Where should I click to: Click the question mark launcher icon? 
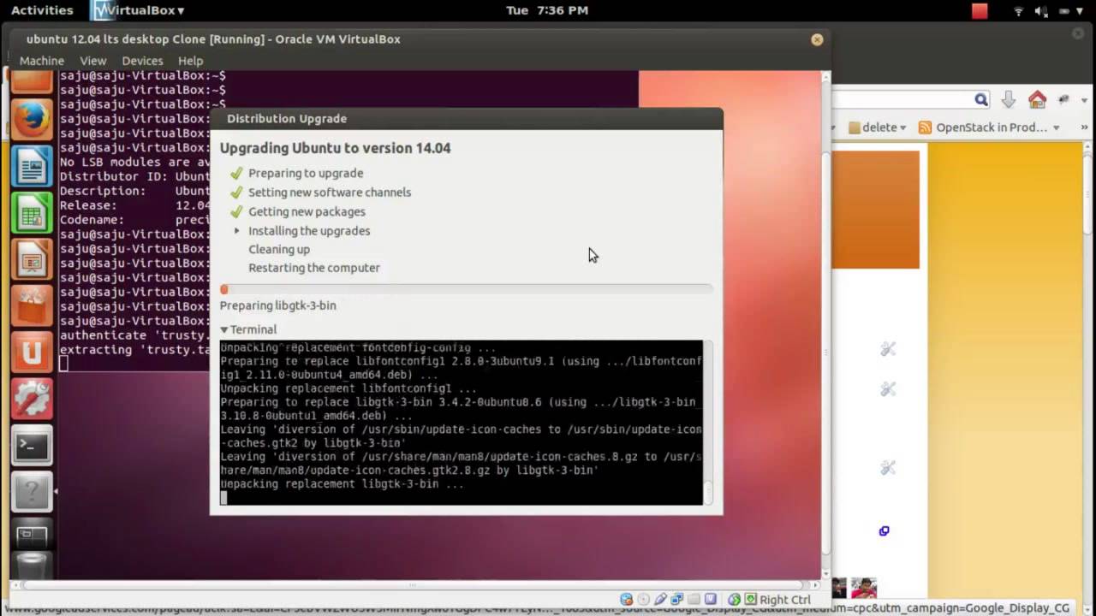tap(32, 491)
